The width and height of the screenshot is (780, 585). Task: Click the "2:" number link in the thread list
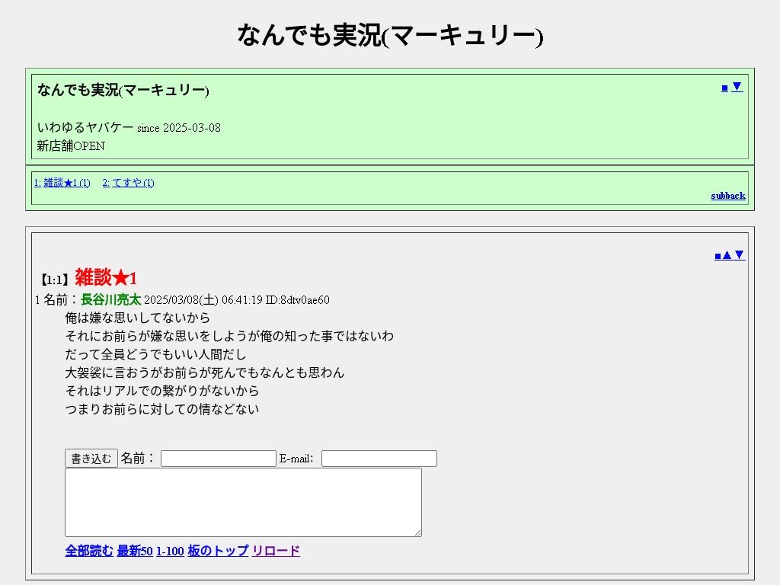click(x=107, y=183)
